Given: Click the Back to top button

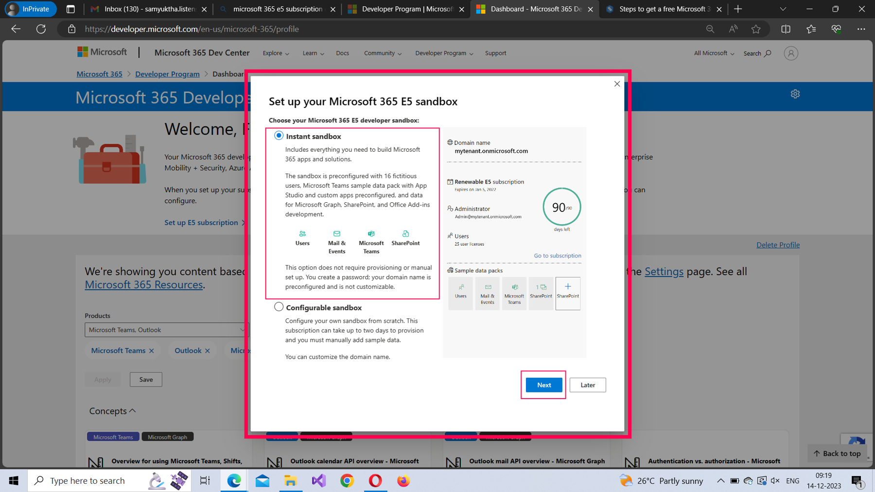Looking at the screenshot, I should click(837, 454).
